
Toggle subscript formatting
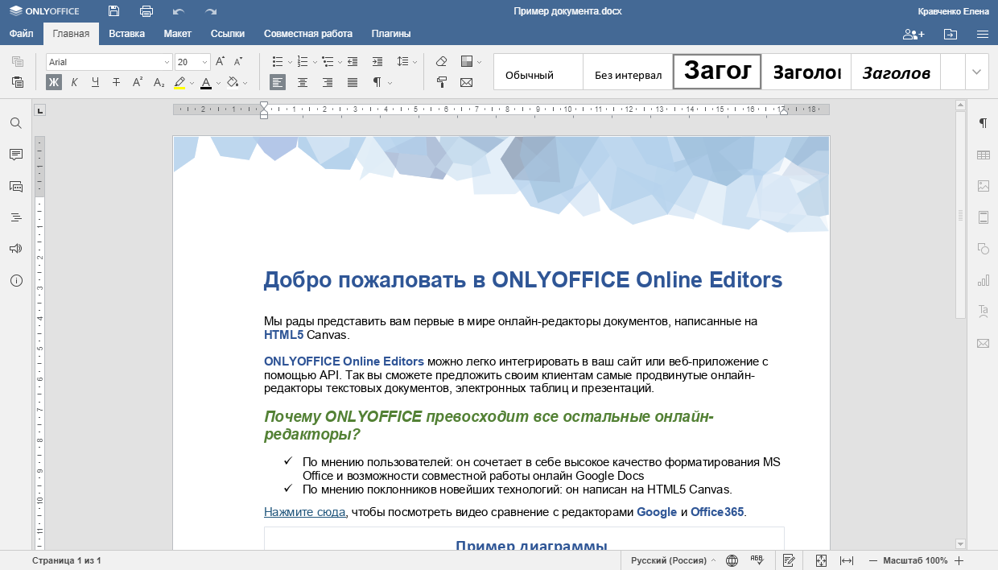point(159,82)
